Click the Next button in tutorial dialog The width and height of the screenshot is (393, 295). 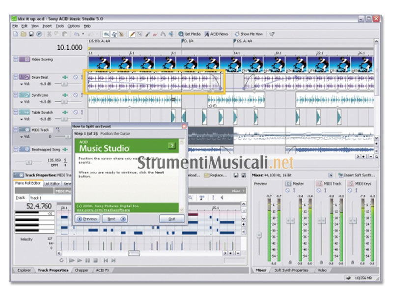[x=114, y=219]
